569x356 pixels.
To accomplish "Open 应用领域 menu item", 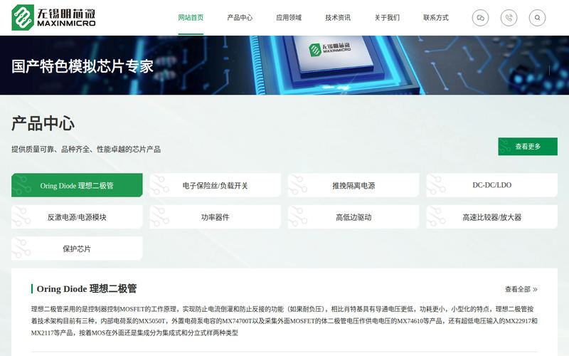I will tap(289, 17).
